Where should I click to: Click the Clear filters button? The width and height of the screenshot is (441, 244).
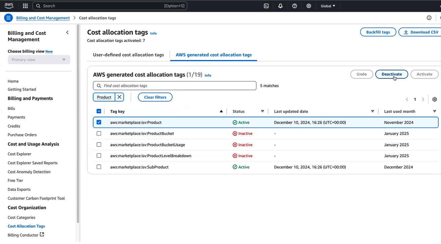(x=155, y=97)
